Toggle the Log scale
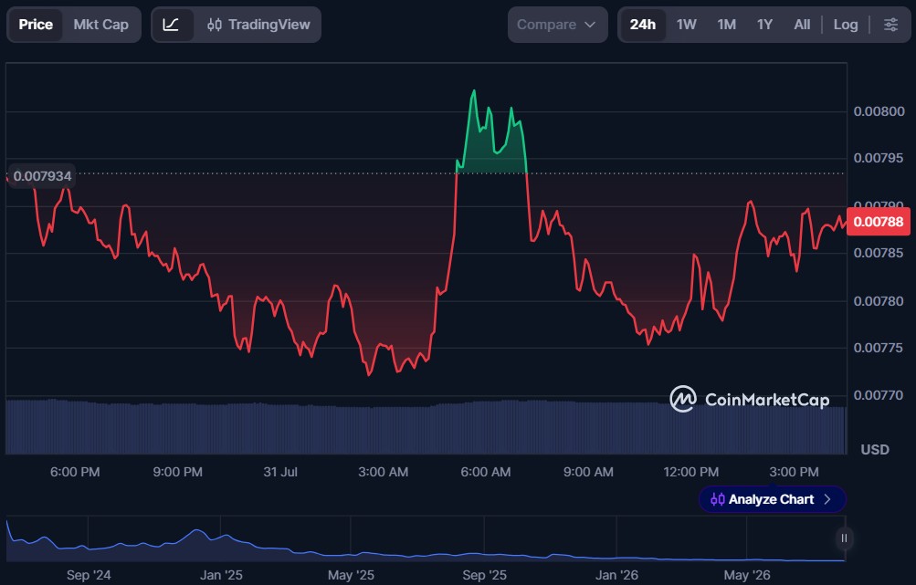 [x=846, y=25]
